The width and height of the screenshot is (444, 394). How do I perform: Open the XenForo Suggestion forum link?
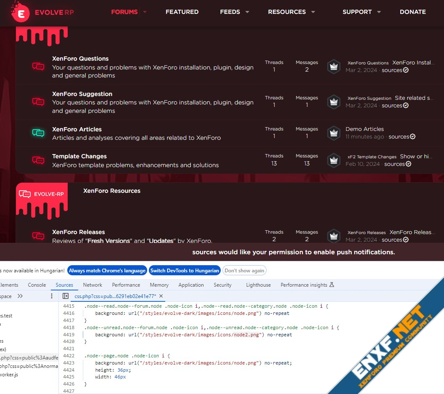82,94
